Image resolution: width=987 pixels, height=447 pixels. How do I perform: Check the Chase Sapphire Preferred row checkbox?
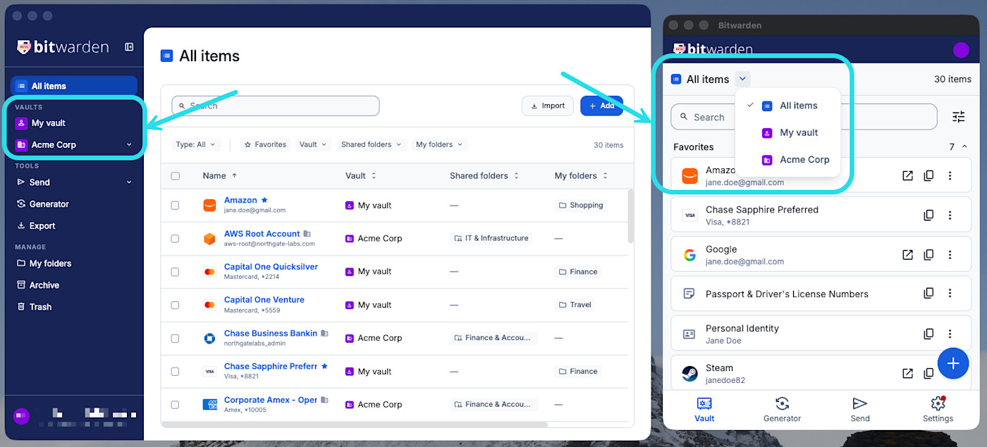tap(175, 371)
